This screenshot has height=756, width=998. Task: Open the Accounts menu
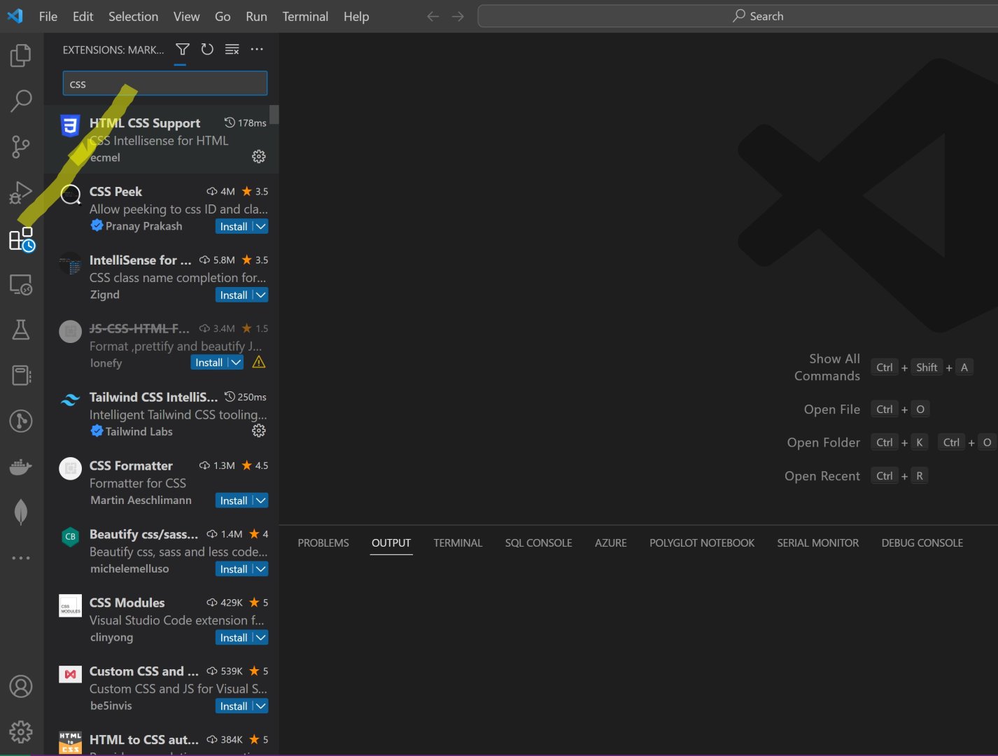(21, 687)
